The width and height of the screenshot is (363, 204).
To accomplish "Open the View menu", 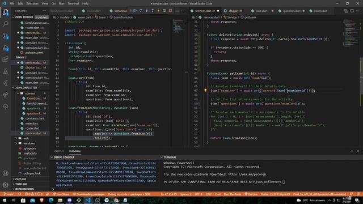I will click(45, 3).
